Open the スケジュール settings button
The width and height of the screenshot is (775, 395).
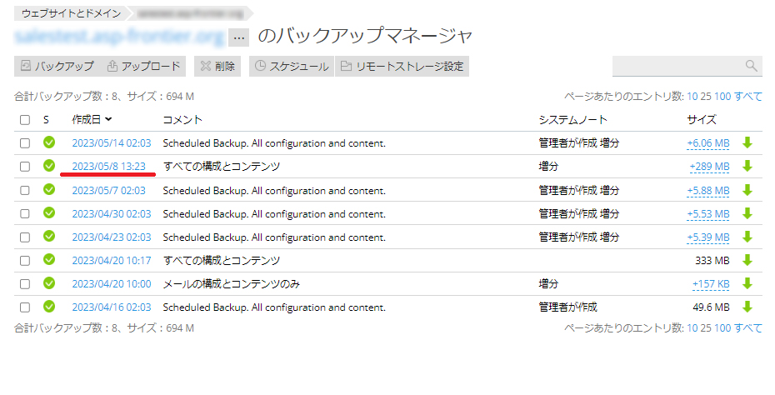tap(292, 66)
